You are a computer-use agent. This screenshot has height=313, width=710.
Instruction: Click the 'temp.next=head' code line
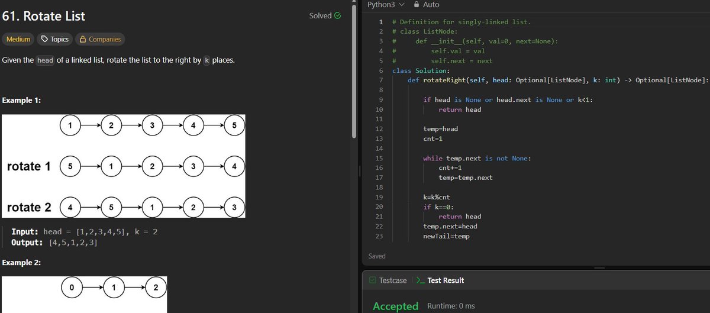tap(450, 226)
